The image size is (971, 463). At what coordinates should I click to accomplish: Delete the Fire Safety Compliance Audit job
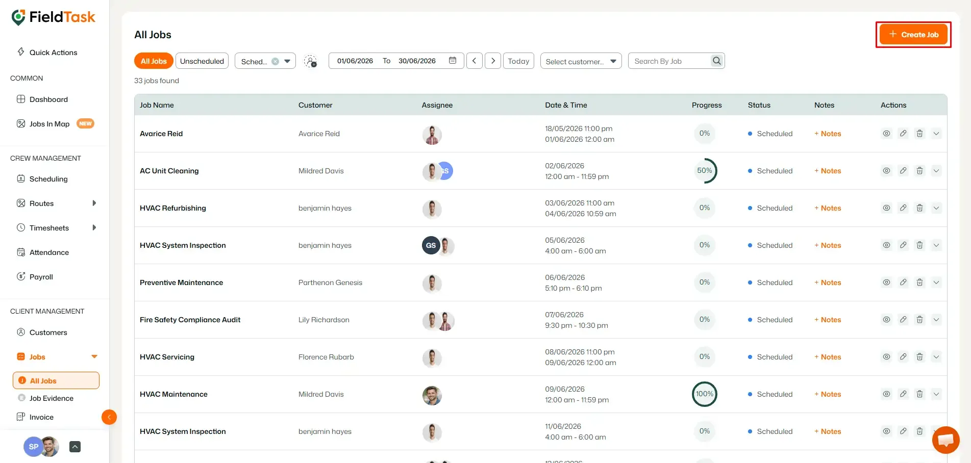click(919, 320)
